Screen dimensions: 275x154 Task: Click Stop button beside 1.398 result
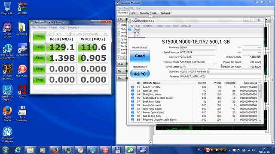point(39,58)
